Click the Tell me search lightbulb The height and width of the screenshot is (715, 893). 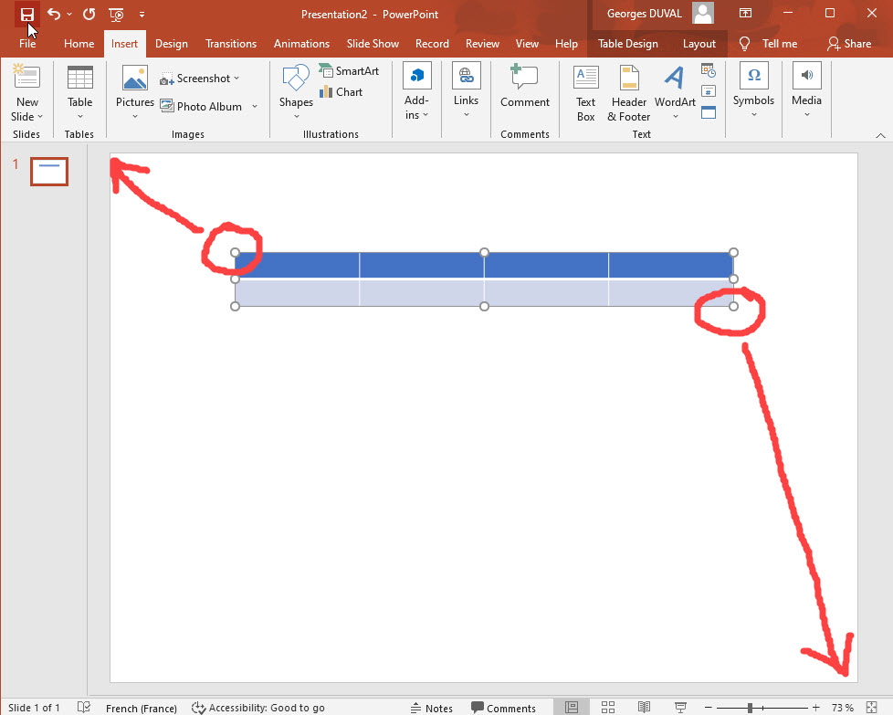point(744,44)
